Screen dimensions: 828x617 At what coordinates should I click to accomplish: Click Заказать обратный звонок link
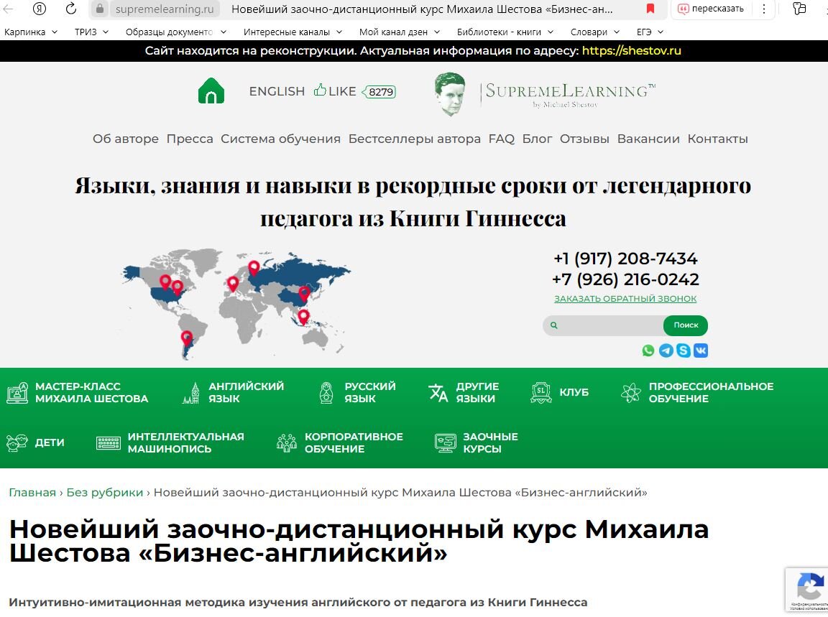625,299
